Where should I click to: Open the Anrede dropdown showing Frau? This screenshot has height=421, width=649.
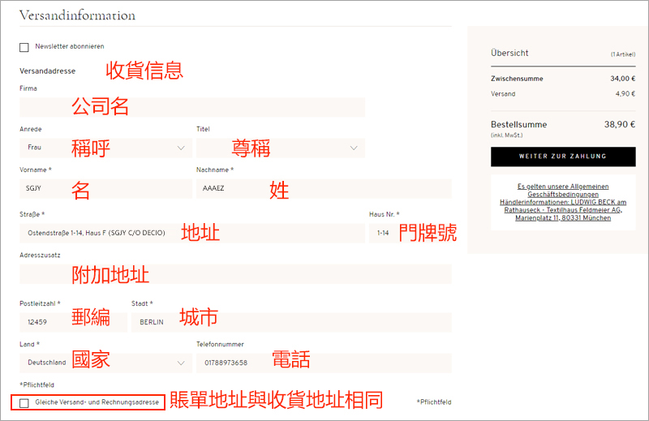coord(105,148)
